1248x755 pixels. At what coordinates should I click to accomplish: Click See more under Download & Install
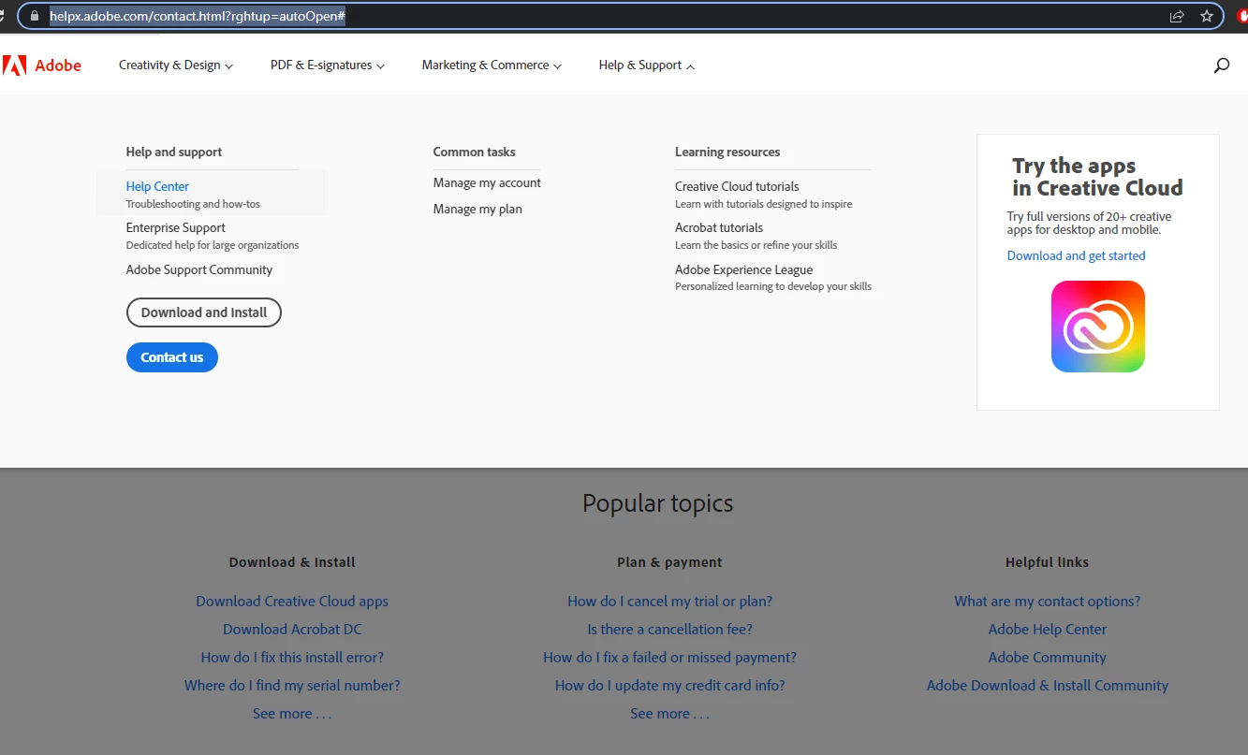(292, 714)
